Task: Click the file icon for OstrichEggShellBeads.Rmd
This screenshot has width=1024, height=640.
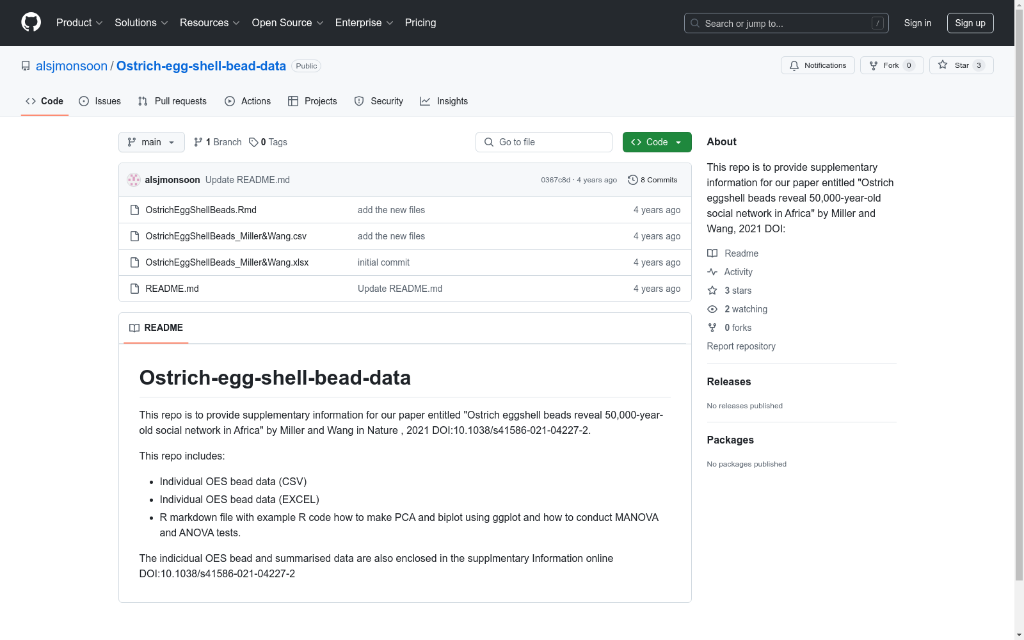Action: point(134,210)
